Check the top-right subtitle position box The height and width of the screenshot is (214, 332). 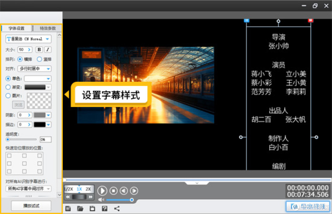pyautogui.click(x=39, y=156)
